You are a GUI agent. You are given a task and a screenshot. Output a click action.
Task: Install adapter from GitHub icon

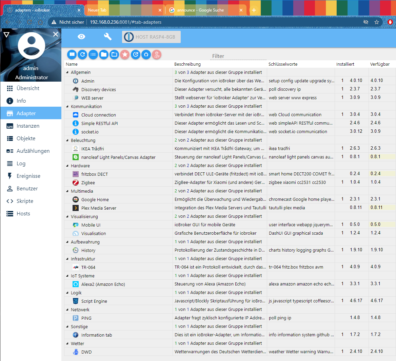click(146, 55)
